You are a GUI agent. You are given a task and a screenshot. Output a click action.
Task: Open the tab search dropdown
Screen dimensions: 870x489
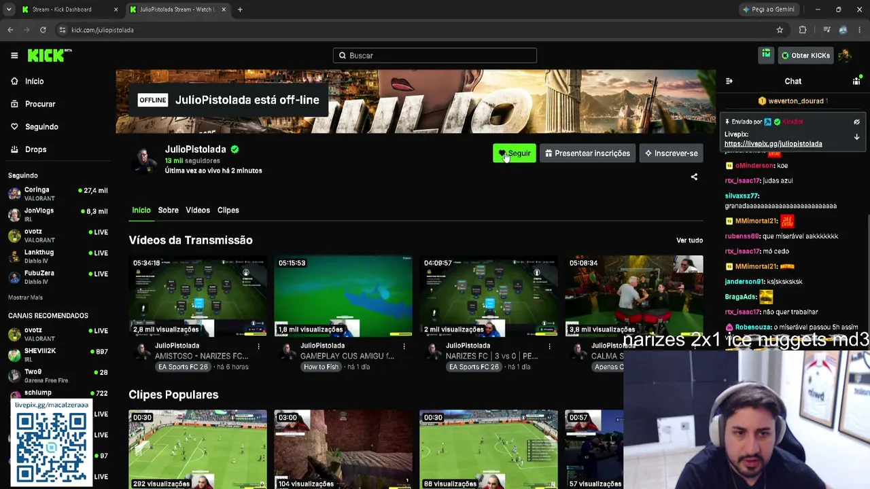coord(9,10)
